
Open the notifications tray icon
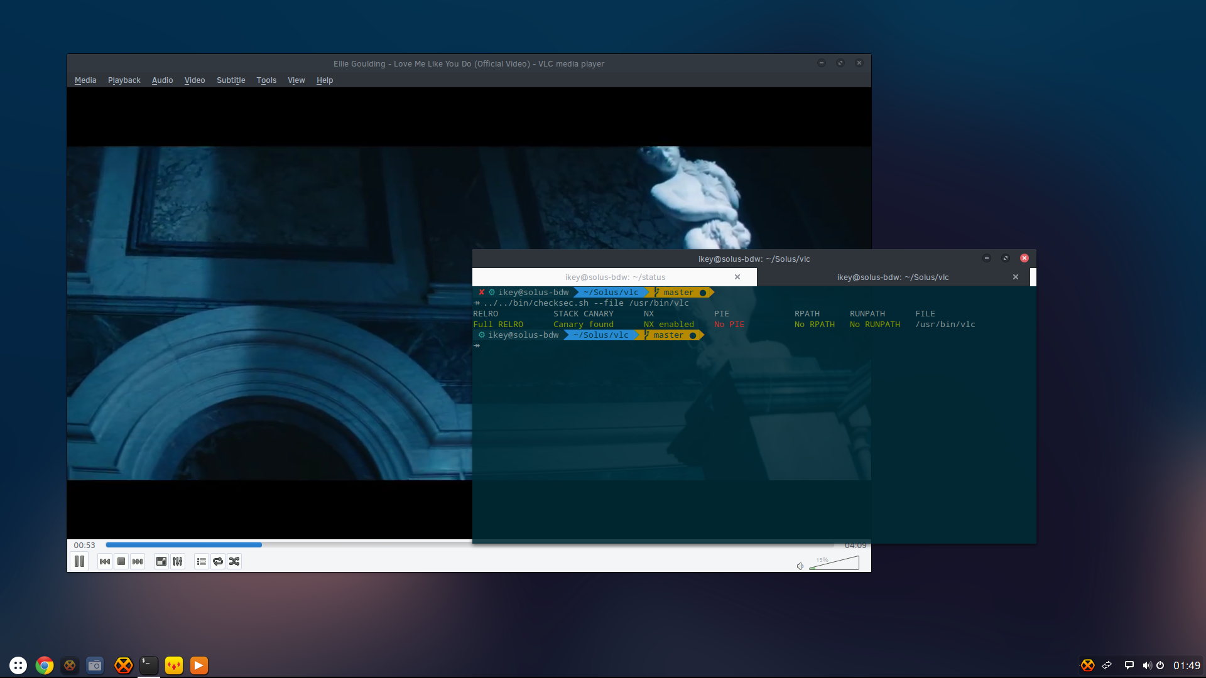click(1129, 665)
